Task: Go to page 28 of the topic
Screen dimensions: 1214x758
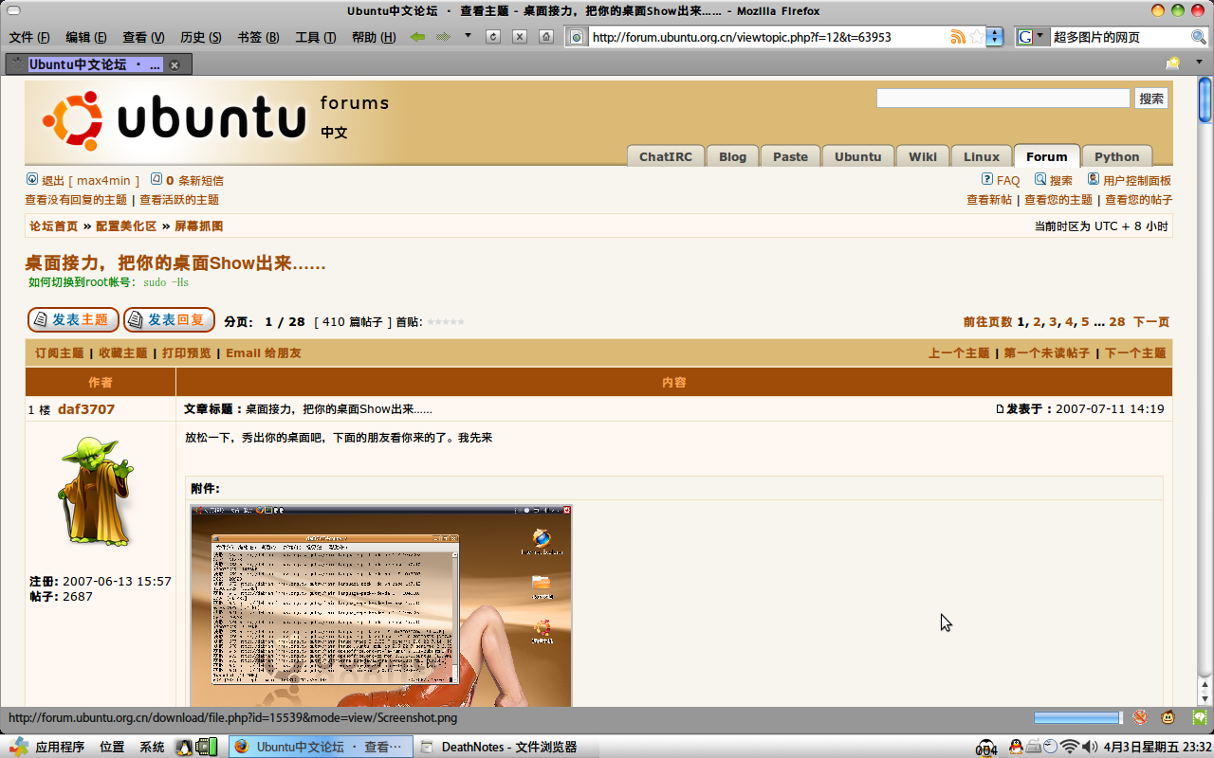Action: (1116, 322)
